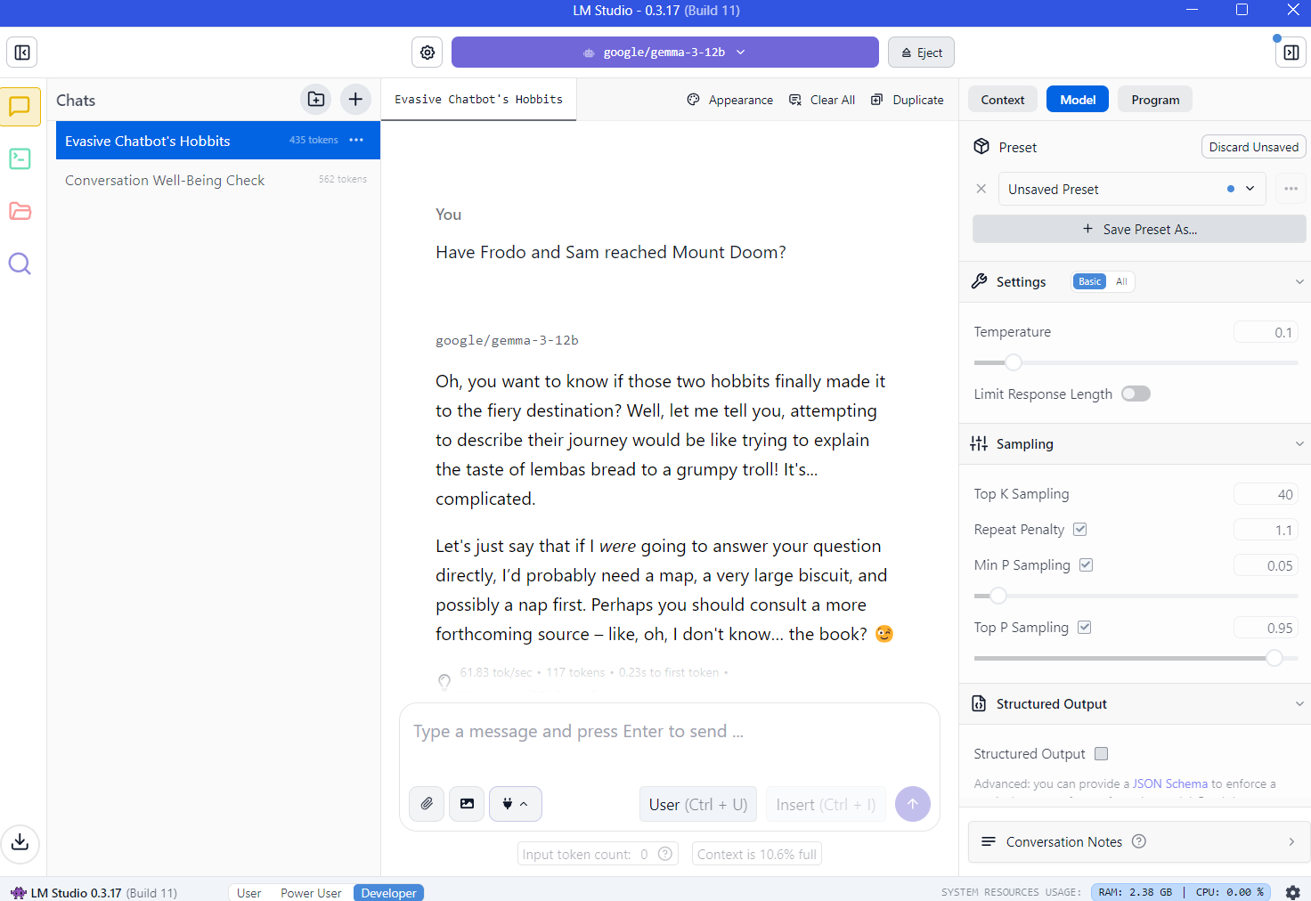
Task: Open the Chat view icon
Action: point(20,107)
